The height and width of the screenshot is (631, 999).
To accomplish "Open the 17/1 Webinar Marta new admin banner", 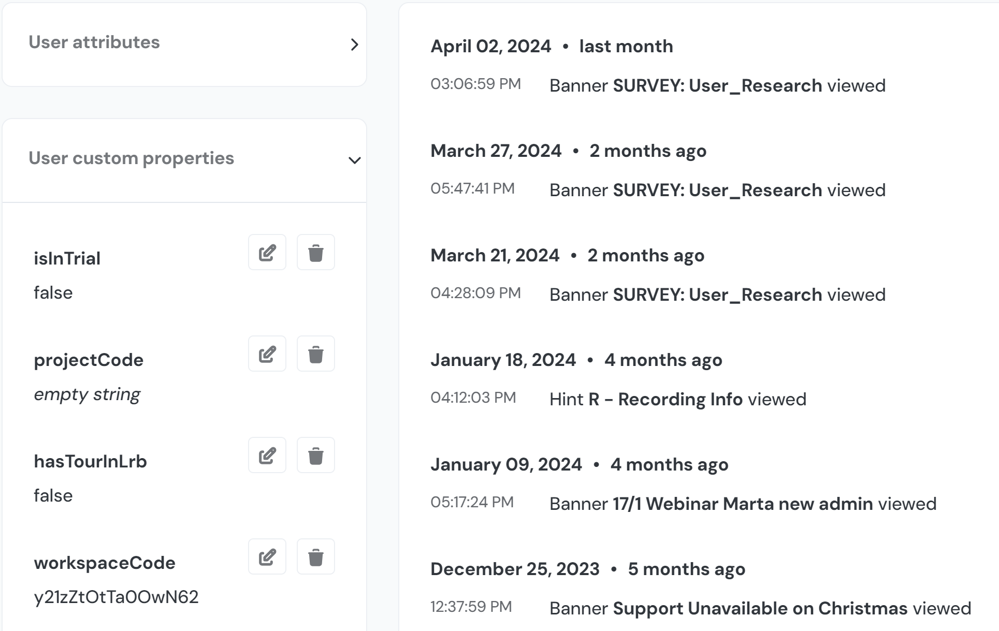I will pyautogui.click(x=742, y=504).
